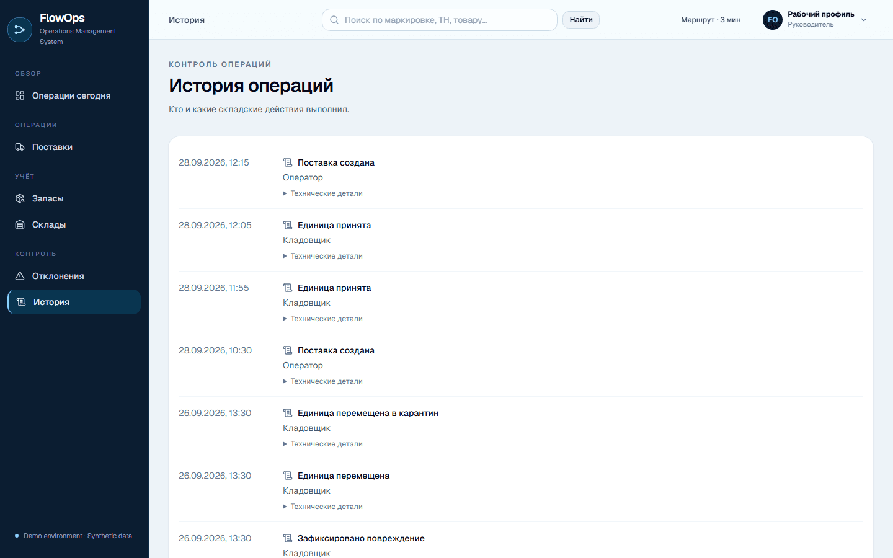Open Операции сегодня in the sidebar
Screen dimensions: 893x558
point(74,95)
